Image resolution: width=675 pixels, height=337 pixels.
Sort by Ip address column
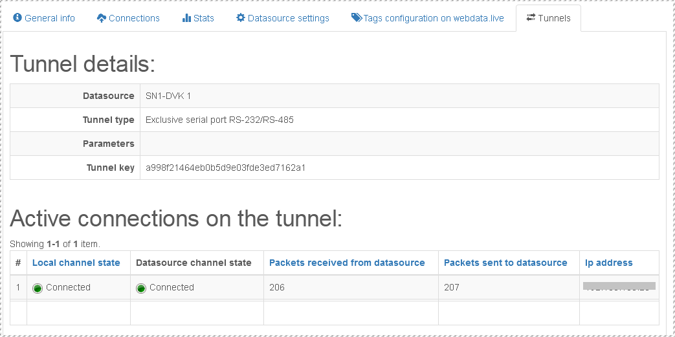(609, 263)
